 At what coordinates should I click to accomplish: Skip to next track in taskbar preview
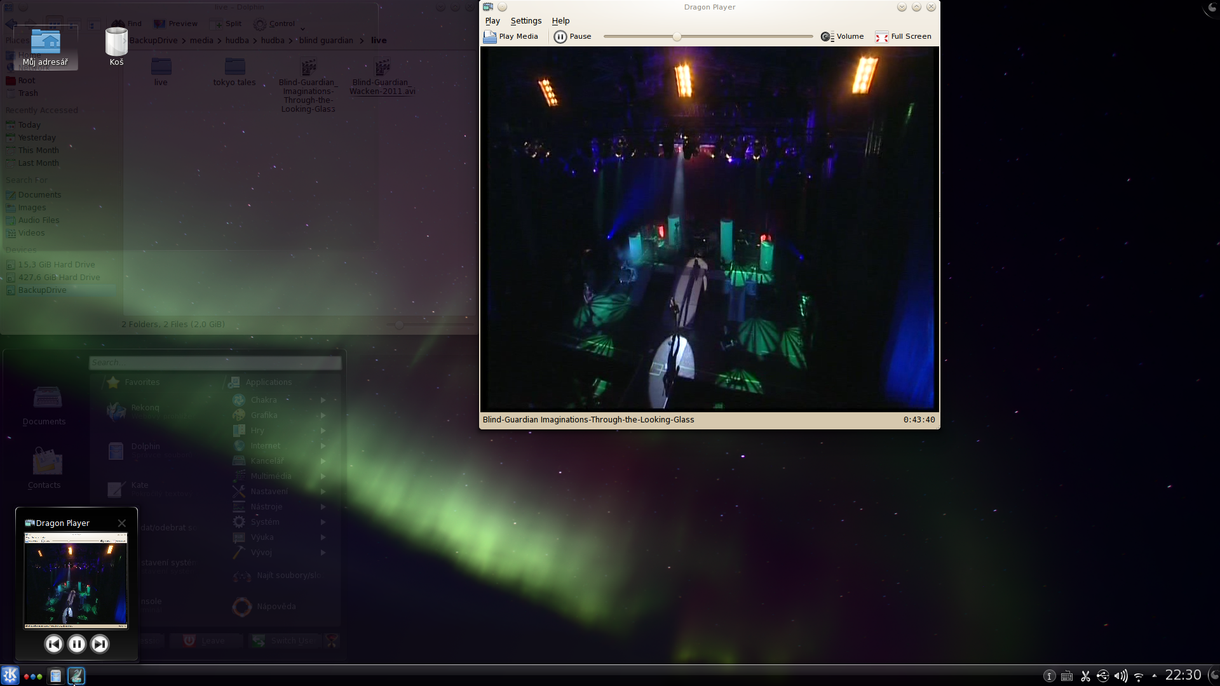[100, 644]
